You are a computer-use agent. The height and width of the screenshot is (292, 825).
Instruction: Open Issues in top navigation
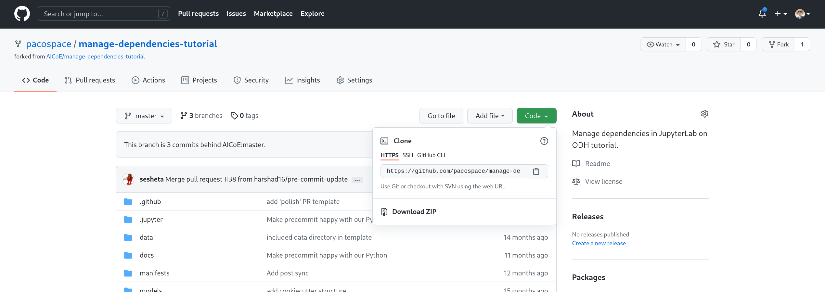point(236,14)
